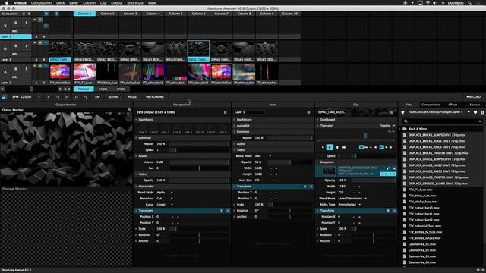This screenshot has width=486, height=273.
Task: Open Clip panel settings gear
Action: 392,112
